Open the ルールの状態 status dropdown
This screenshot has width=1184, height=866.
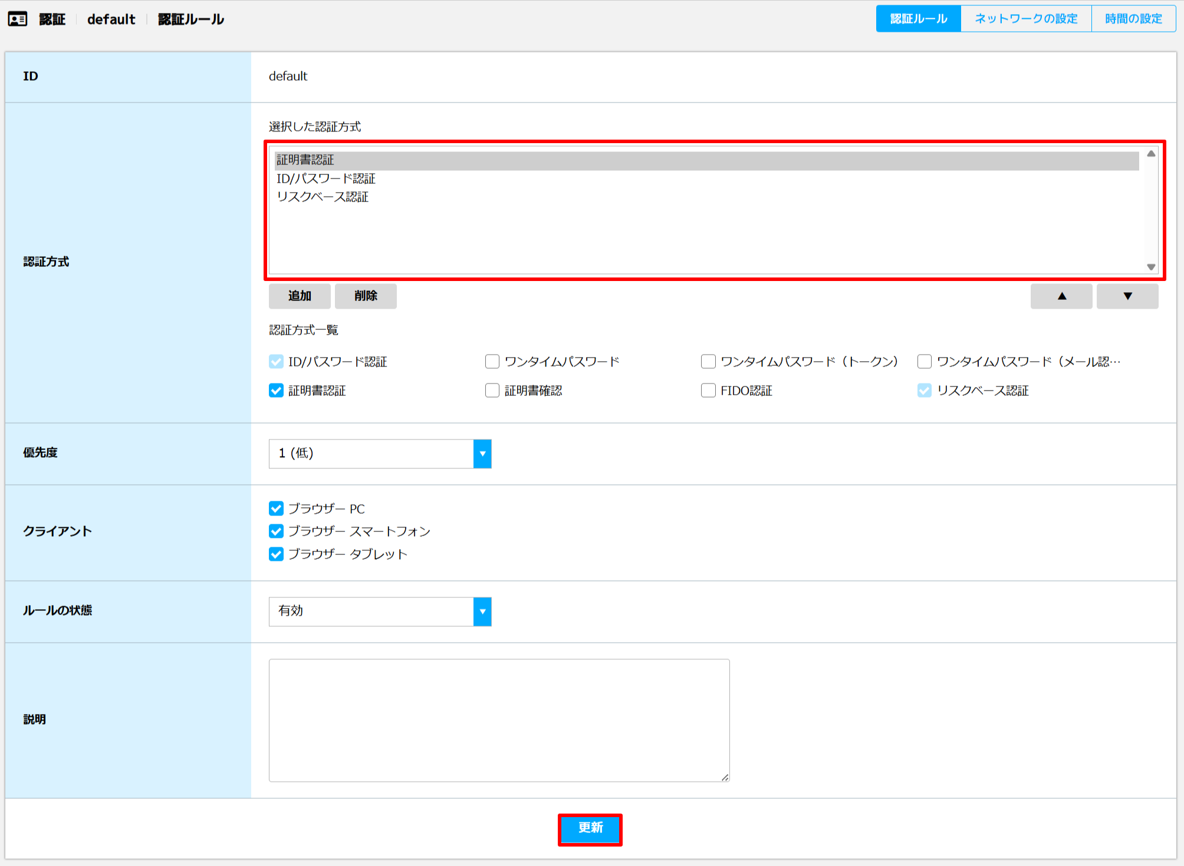[x=380, y=612]
